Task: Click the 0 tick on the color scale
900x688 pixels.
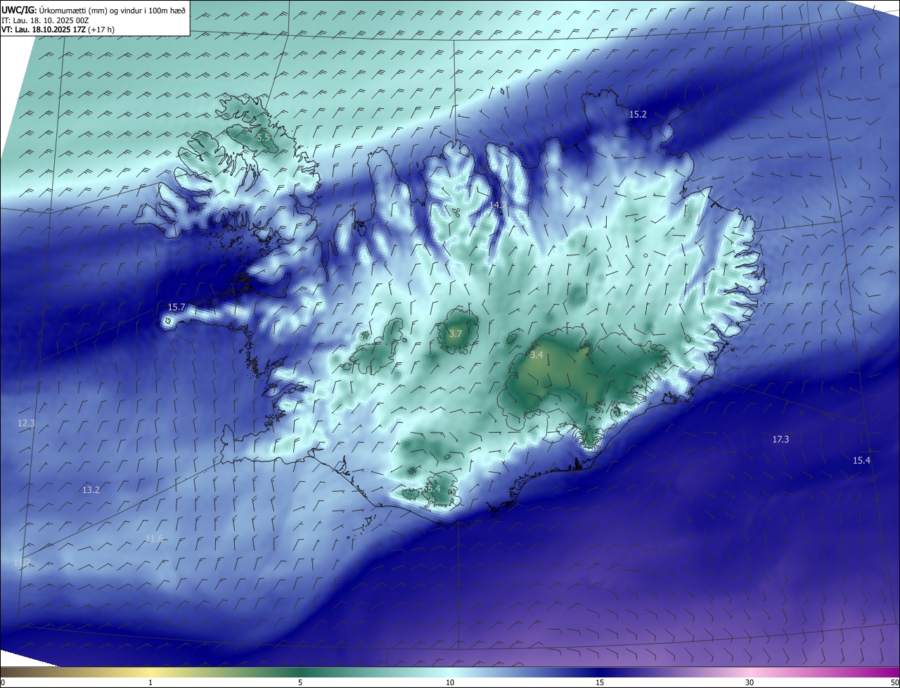Action: pos(2,682)
